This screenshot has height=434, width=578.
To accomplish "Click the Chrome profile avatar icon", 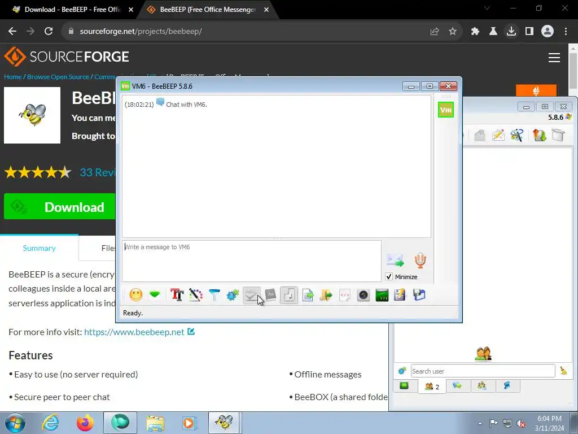I will (x=548, y=32).
